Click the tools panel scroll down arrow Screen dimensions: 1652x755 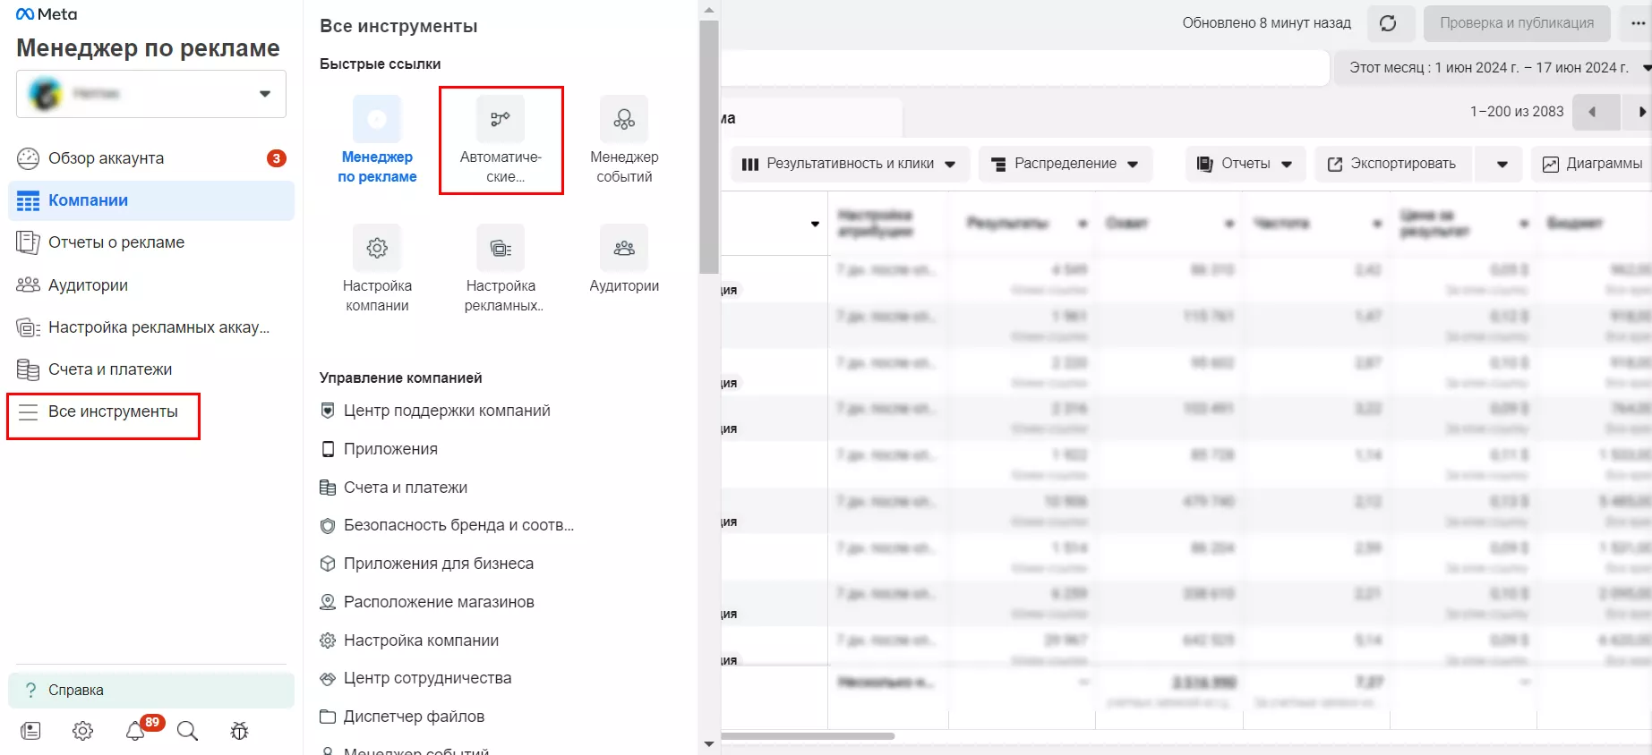pyautogui.click(x=709, y=744)
